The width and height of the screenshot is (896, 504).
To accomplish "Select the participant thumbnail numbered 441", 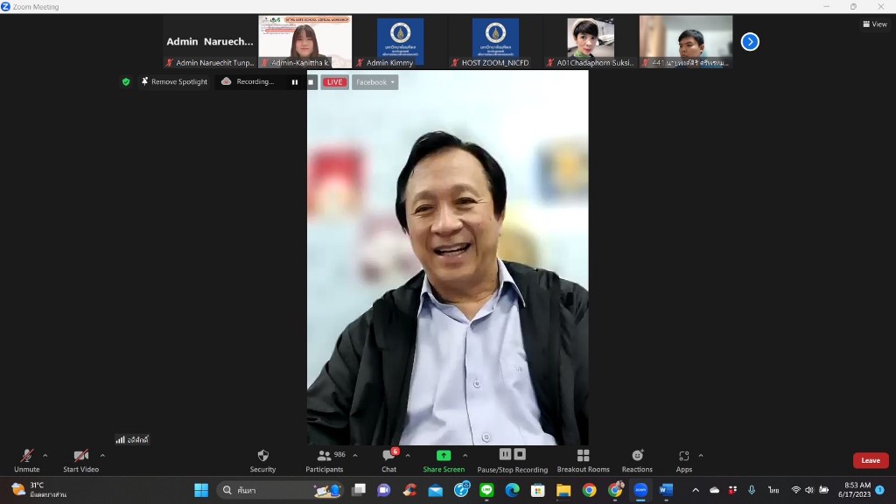I will tap(686, 42).
